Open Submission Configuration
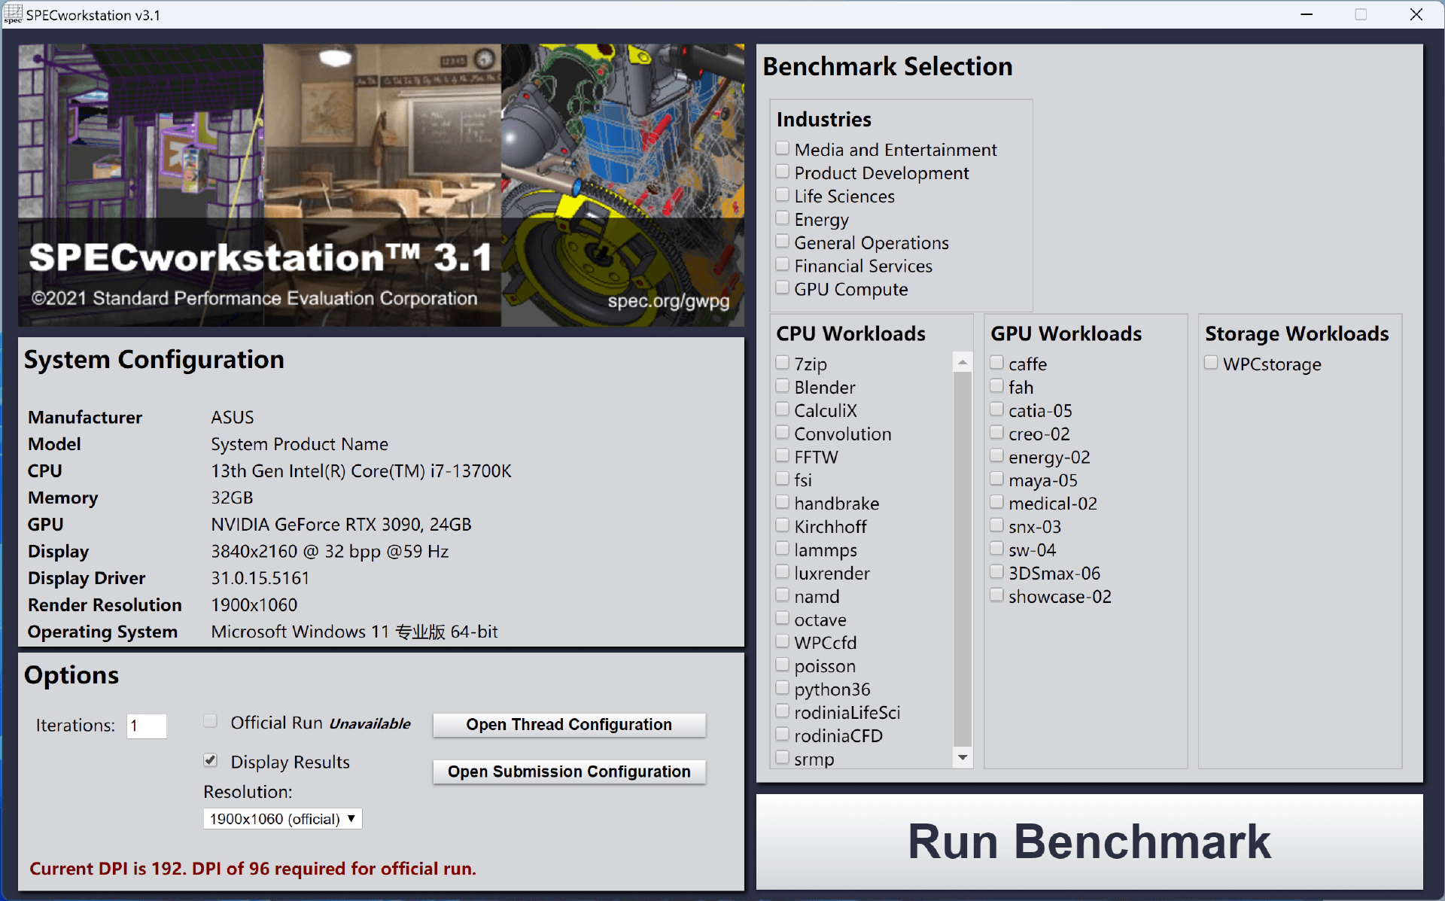The height and width of the screenshot is (901, 1445). (569, 772)
